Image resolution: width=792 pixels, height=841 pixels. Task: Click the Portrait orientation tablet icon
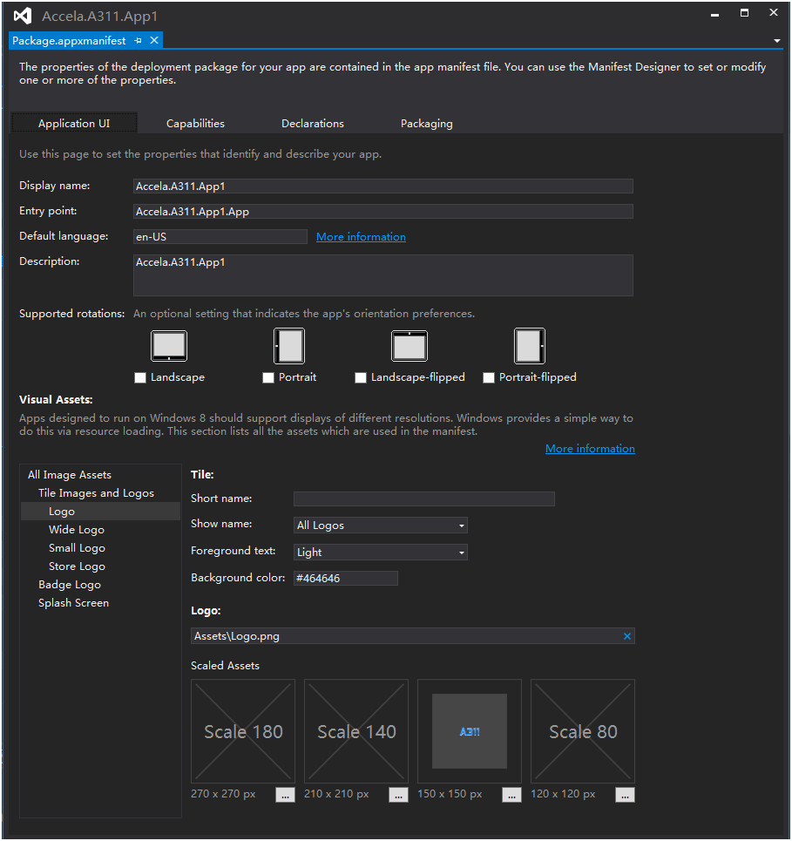288,346
